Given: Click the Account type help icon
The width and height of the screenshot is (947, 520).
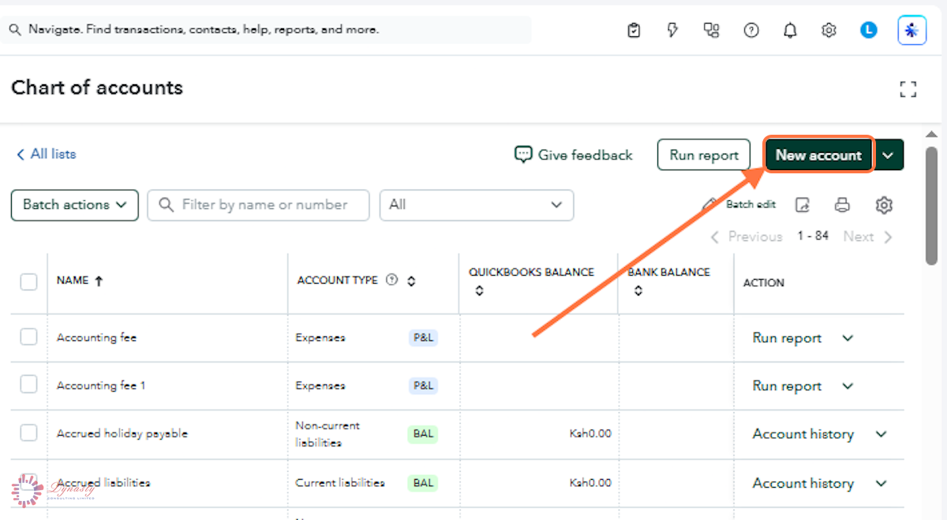Looking at the screenshot, I should pyautogui.click(x=391, y=280).
